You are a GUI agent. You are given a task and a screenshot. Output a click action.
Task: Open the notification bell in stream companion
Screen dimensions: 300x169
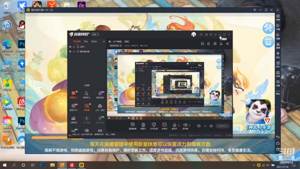(221, 44)
